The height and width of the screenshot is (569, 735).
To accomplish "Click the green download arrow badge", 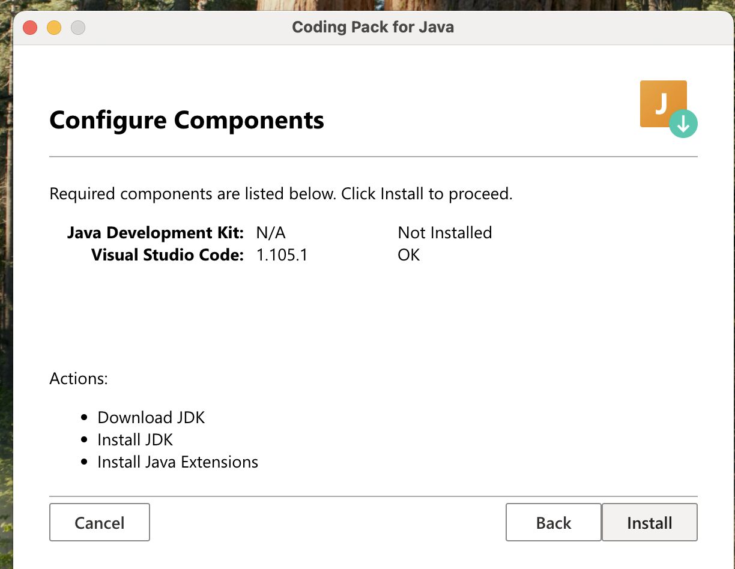I will [x=684, y=124].
